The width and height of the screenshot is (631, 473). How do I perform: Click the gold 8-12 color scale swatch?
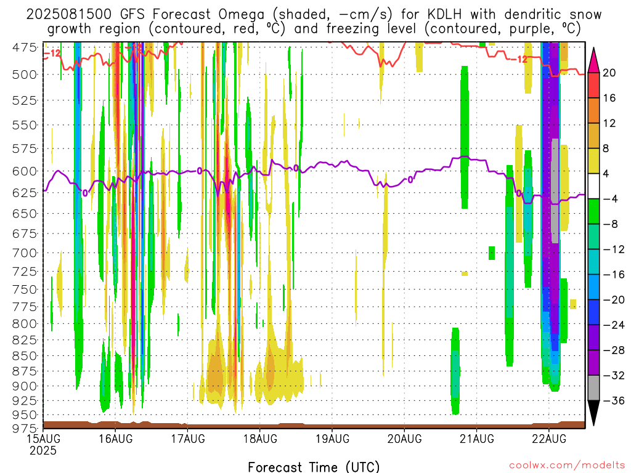[593, 136]
